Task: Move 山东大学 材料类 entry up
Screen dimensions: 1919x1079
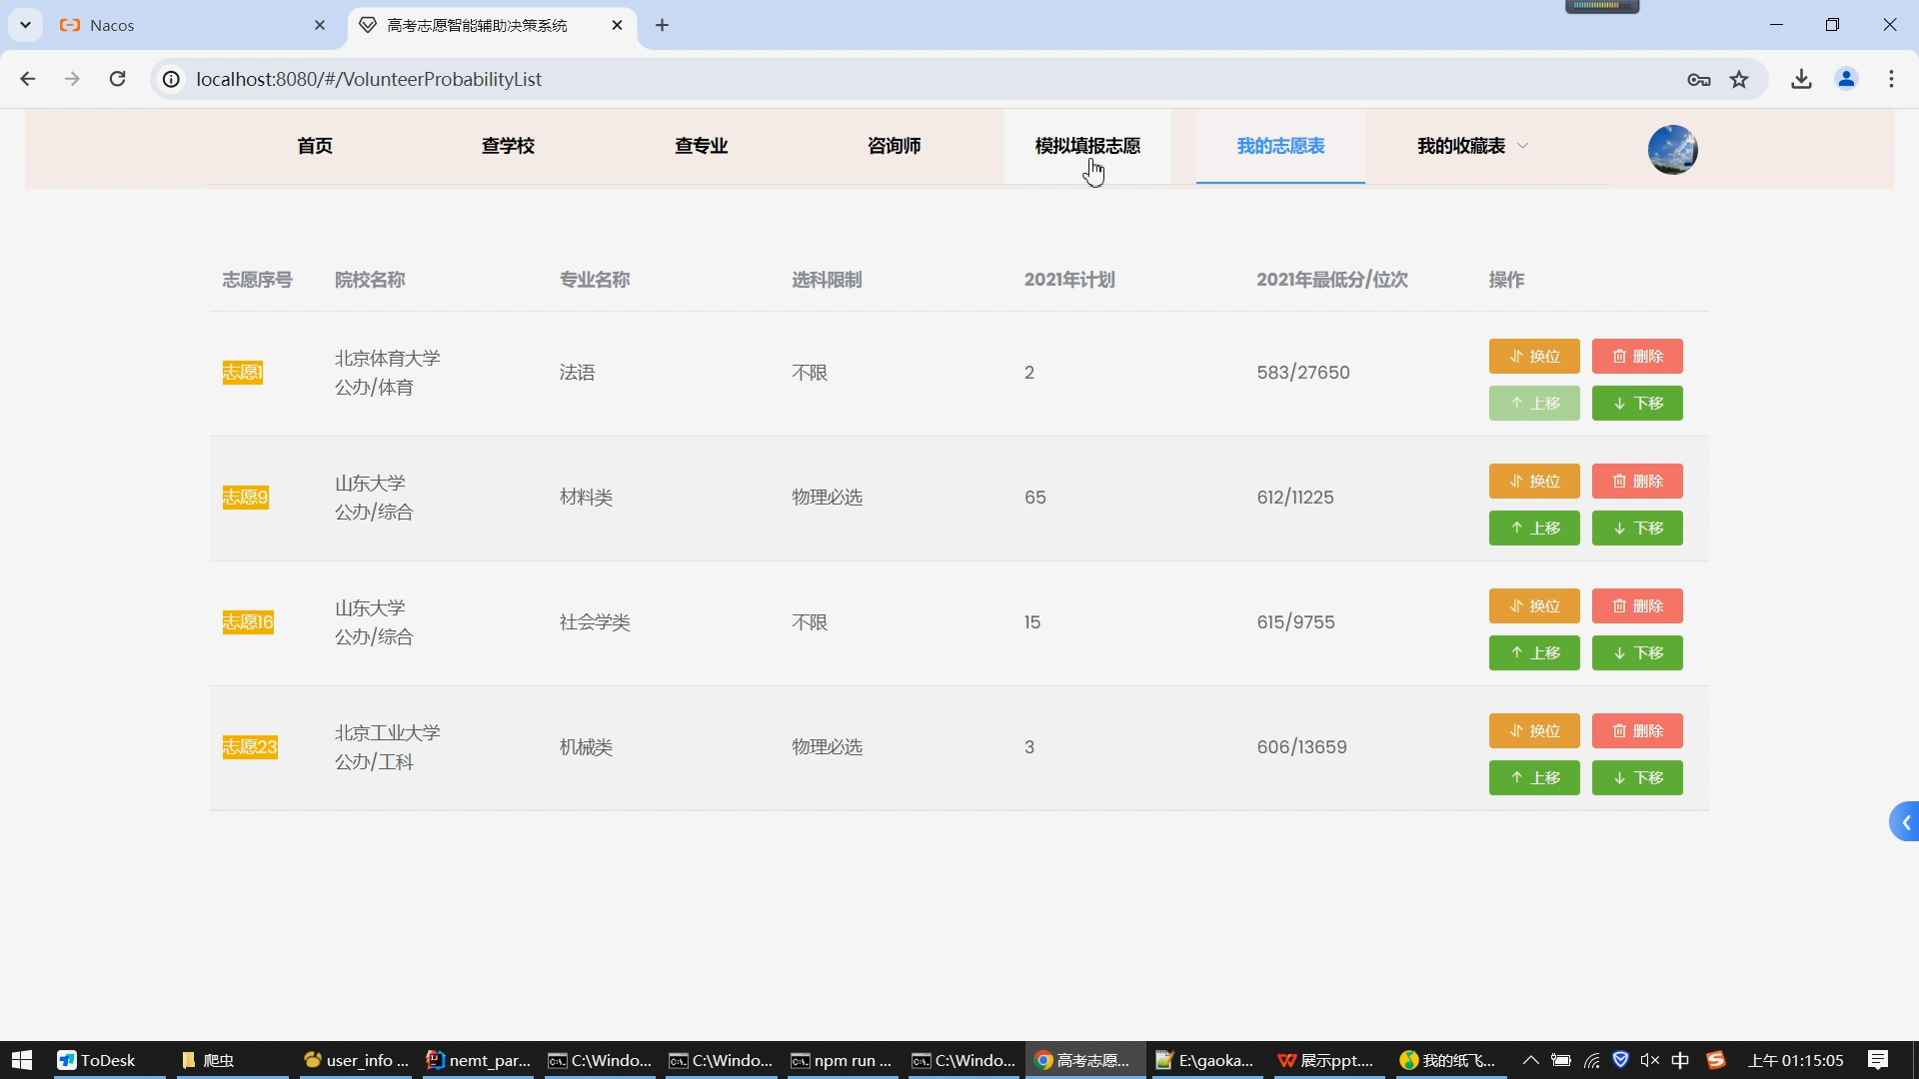Action: click(1533, 529)
